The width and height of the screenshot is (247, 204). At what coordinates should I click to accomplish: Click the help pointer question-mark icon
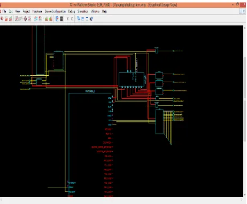coord(91,19)
